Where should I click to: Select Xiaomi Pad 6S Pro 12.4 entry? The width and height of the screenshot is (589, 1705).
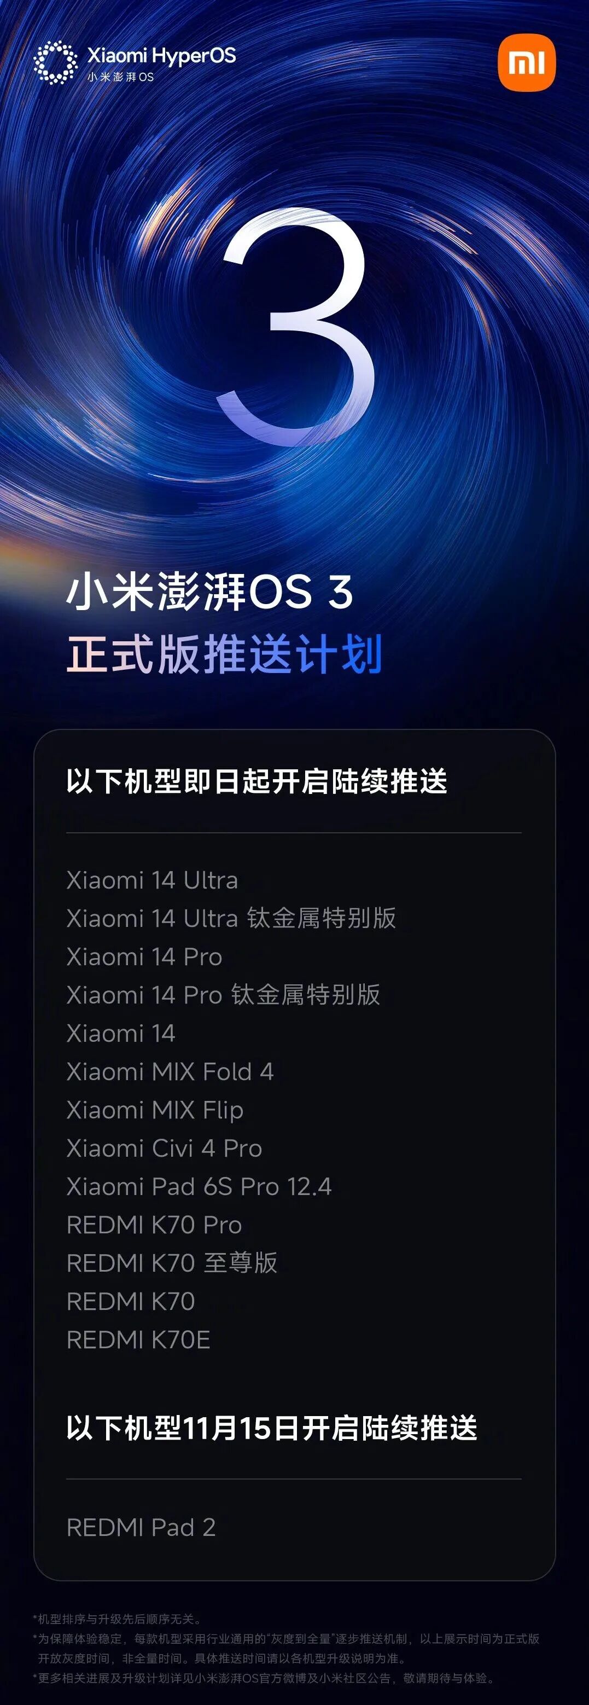tap(199, 1187)
